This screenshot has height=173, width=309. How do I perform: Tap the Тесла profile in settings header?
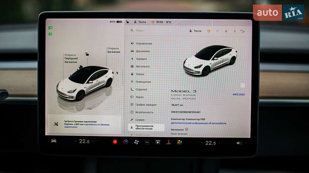point(195,31)
